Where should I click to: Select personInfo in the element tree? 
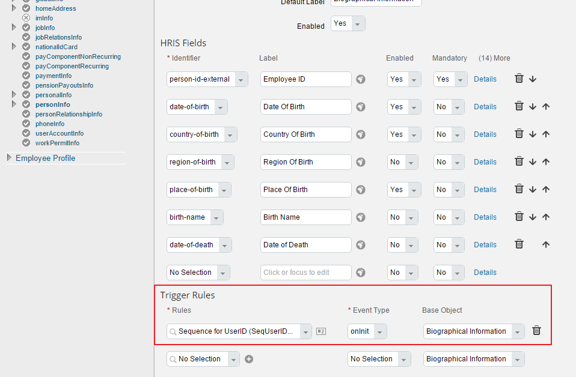52,104
